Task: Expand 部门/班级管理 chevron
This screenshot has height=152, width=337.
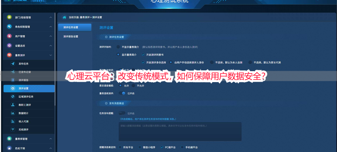Action: [x=51, y=17]
